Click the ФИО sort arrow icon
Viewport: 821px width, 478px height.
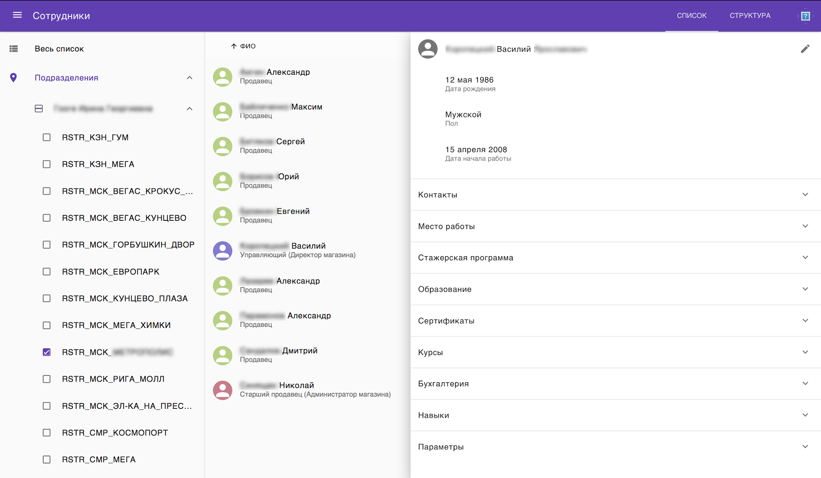click(x=234, y=46)
